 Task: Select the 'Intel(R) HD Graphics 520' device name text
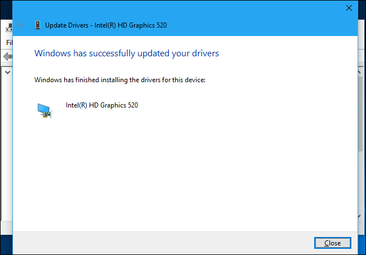click(x=102, y=105)
